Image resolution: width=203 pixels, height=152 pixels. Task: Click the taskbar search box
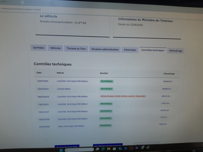coord(79,150)
